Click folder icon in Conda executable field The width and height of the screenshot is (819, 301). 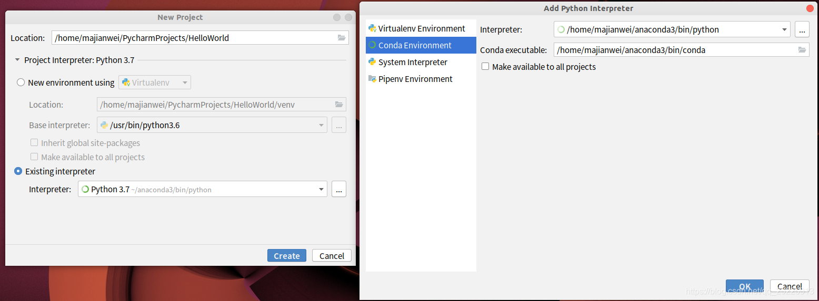pyautogui.click(x=802, y=50)
